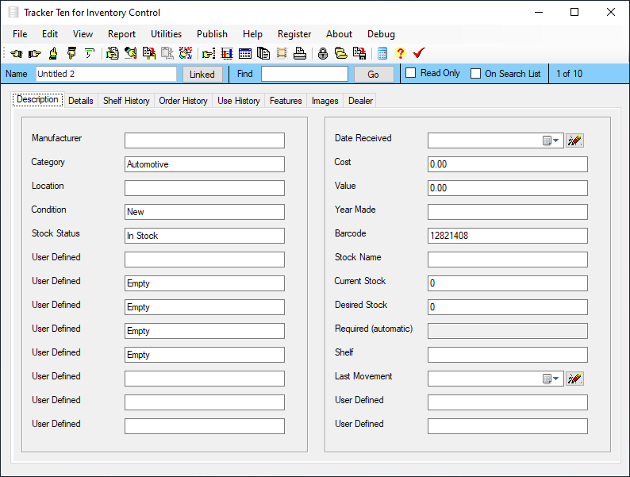Open the Utilities menu
Image resolution: width=630 pixels, height=477 pixels.
coord(166,34)
